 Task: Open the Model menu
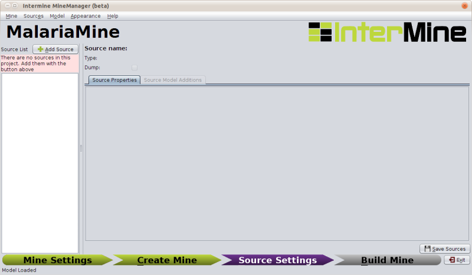[x=57, y=16]
